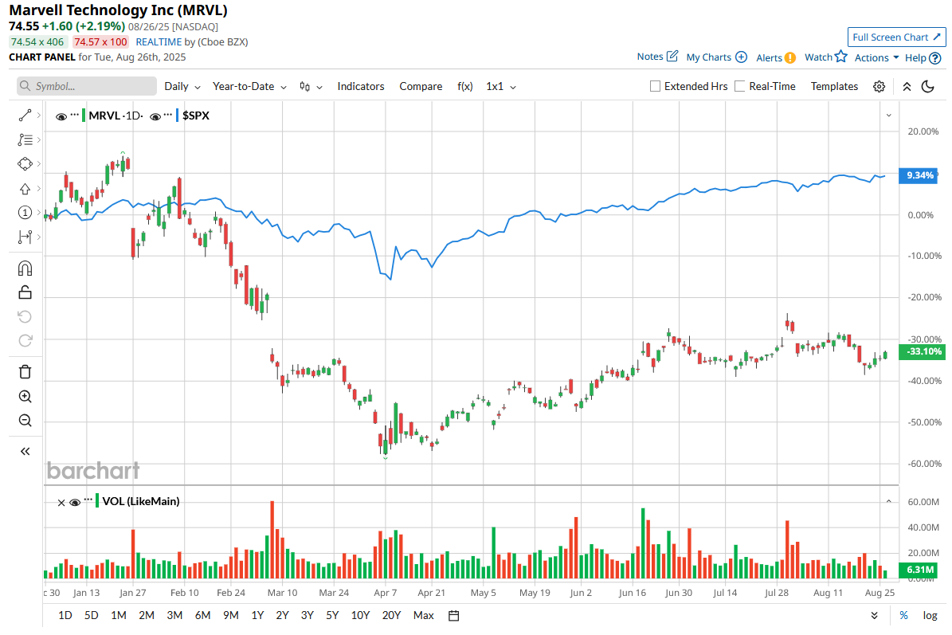
Task: Click the redo arrow icon
Action: [x=25, y=340]
